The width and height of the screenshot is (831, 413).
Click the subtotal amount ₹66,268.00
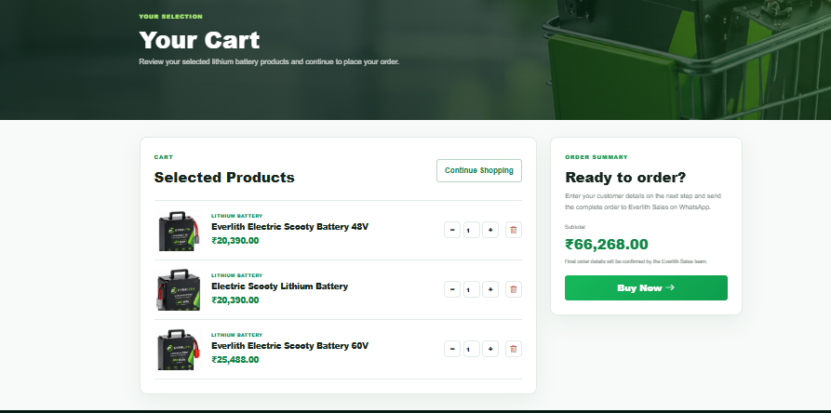coord(607,244)
